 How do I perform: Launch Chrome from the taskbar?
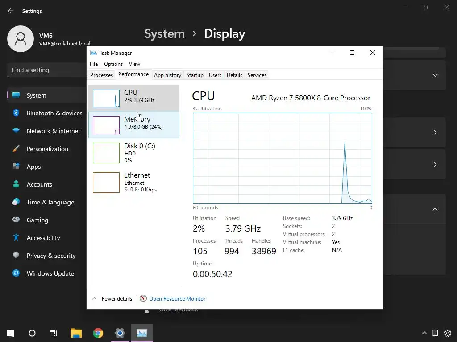[98, 333]
